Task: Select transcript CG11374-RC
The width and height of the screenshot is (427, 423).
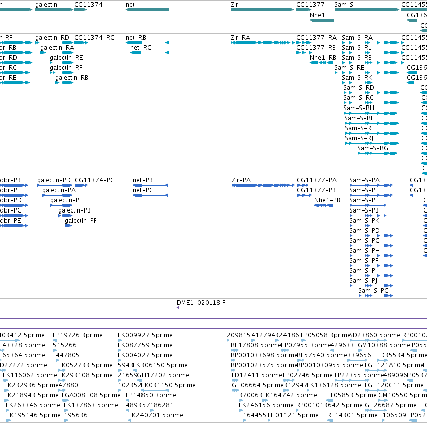Action: tap(81, 43)
